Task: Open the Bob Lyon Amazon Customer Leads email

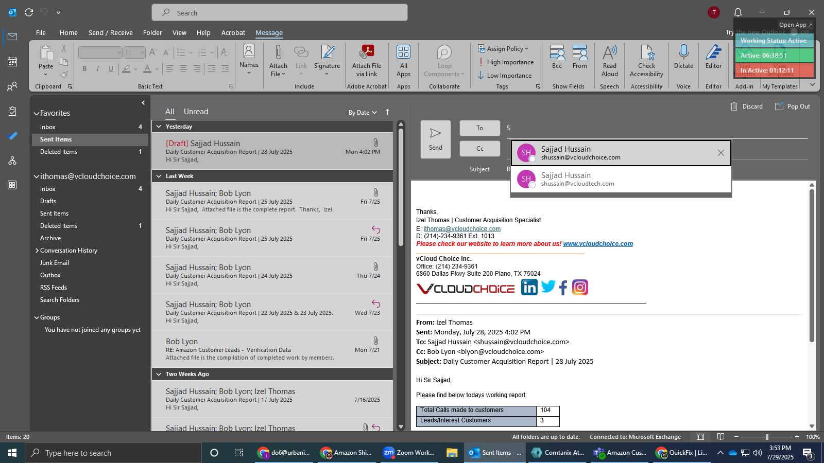Action: pos(272,349)
